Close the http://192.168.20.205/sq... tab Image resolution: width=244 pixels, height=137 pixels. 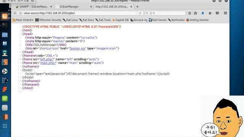coord(131,7)
